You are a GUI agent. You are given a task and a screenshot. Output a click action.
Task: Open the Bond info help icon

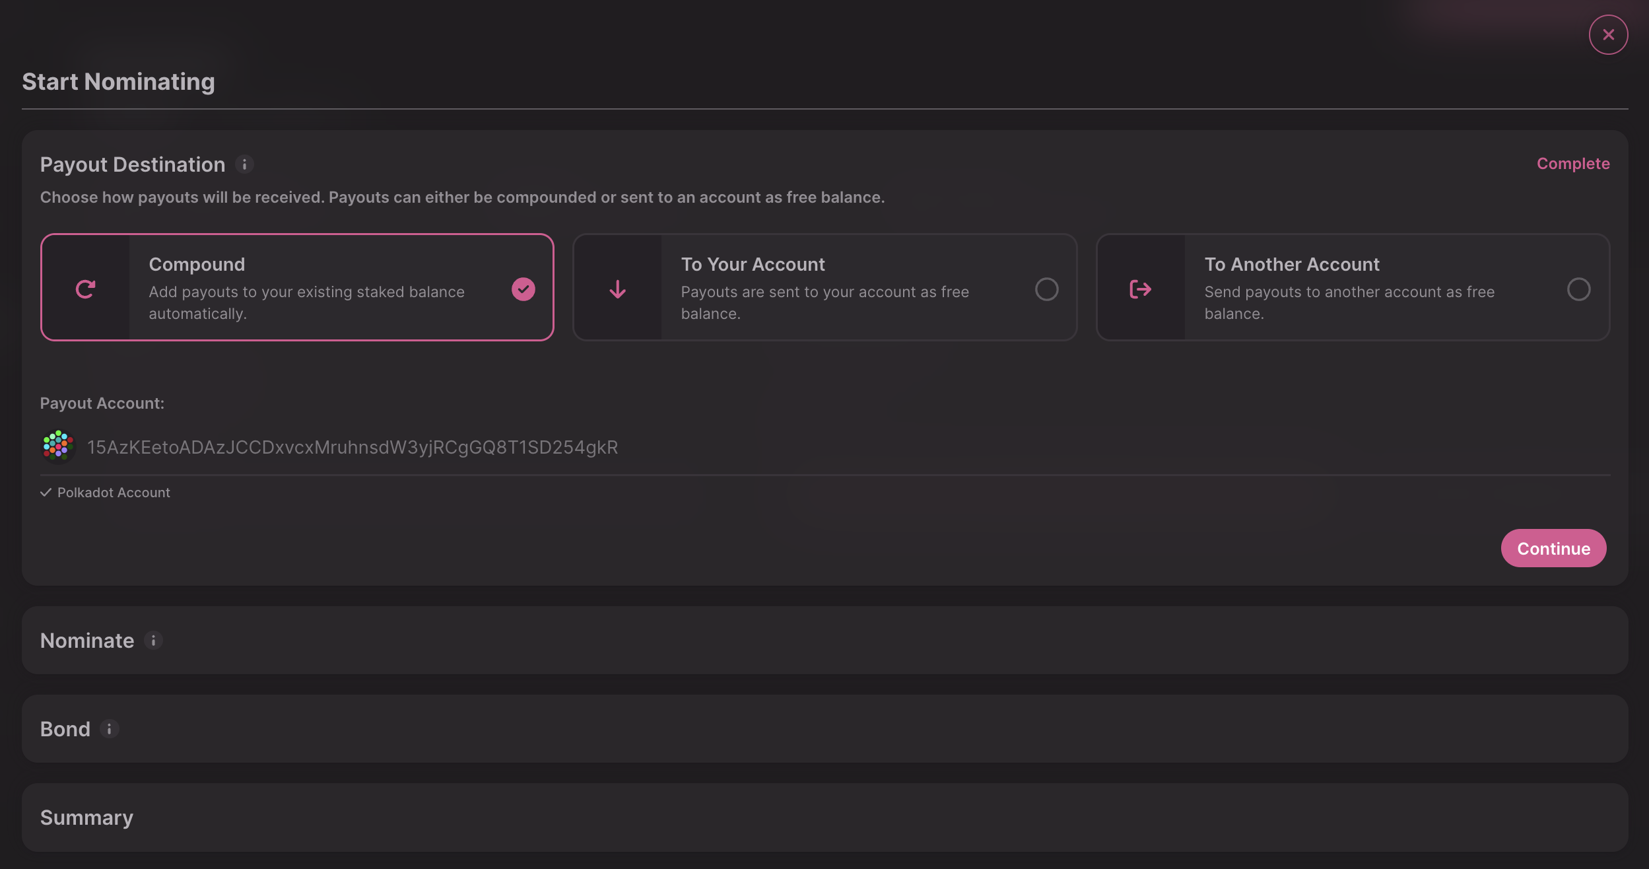pos(109,728)
